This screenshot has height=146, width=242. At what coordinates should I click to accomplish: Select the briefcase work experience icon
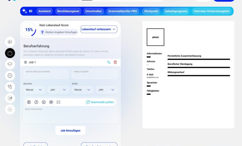coord(10,53)
